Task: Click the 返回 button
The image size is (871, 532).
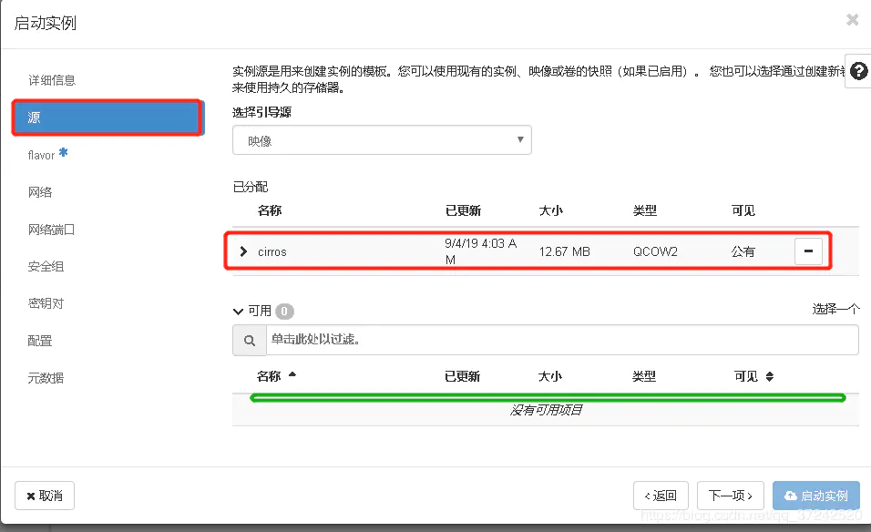Action: 661,496
